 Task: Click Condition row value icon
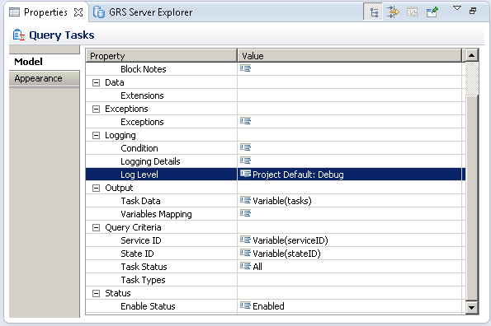tap(246, 147)
